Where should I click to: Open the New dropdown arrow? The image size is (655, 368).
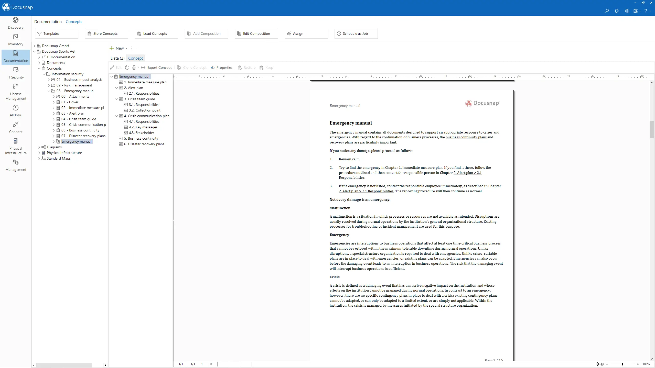pos(126,48)
